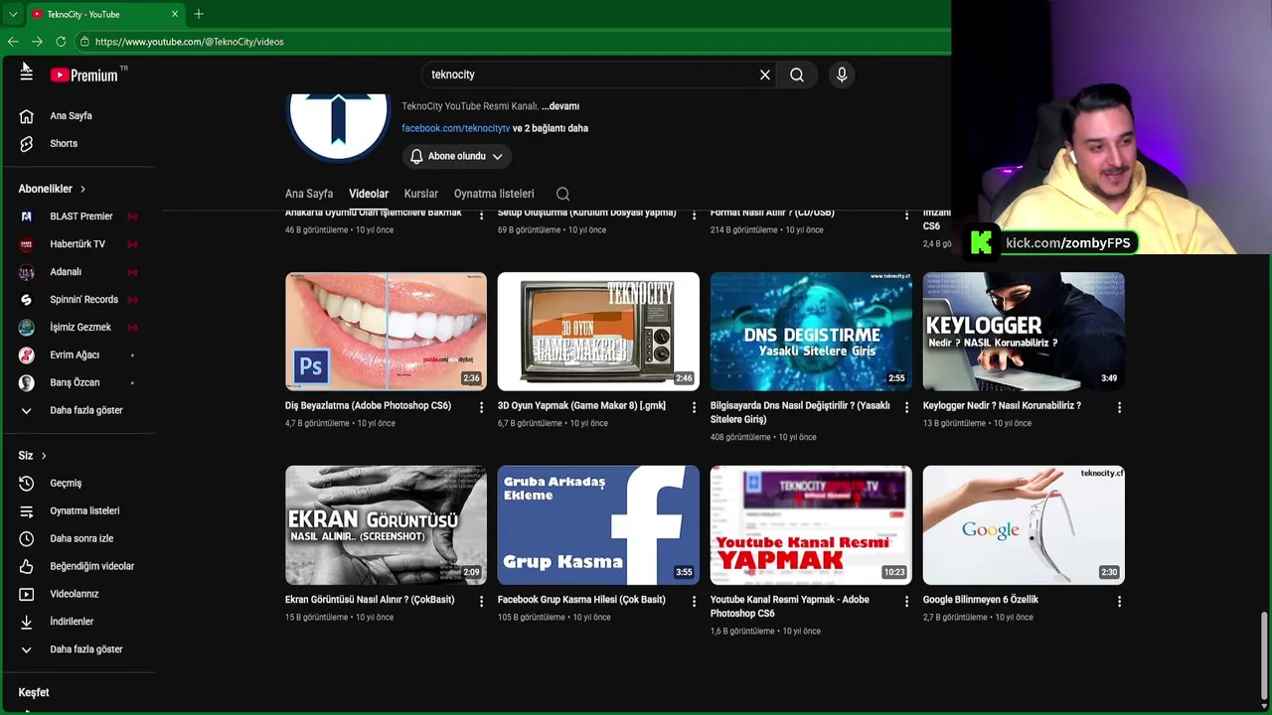Screen dimensions: 1272x715
Task: Click the search magnifier button
Action: (797, 74)
